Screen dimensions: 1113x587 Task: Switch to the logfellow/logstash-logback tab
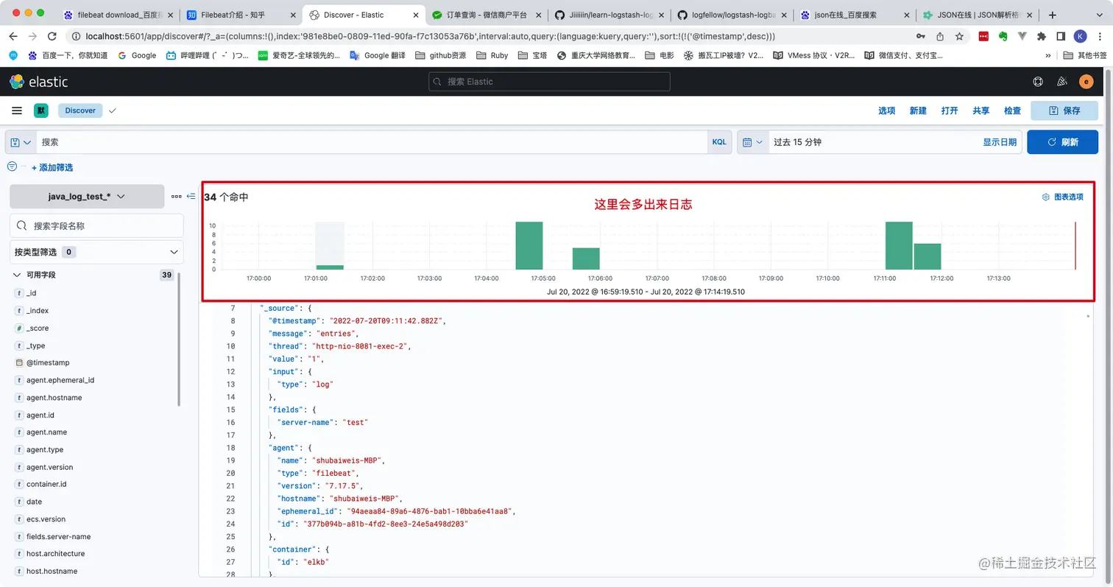click(x=732, y=15)
